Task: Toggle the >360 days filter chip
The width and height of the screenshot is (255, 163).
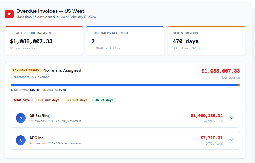Action: (x=22, y=100)
